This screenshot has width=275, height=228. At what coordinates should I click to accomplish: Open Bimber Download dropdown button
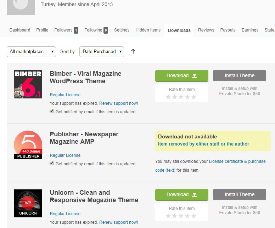click(x=182, y=76)
